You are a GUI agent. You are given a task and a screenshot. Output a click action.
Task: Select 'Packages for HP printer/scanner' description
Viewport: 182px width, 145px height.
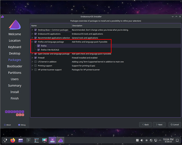tap(86, 70)
